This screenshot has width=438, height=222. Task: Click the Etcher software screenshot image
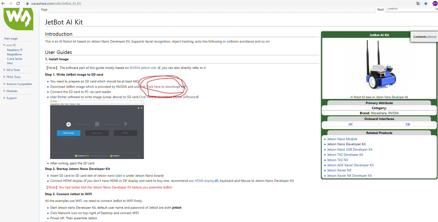(97, 129)
